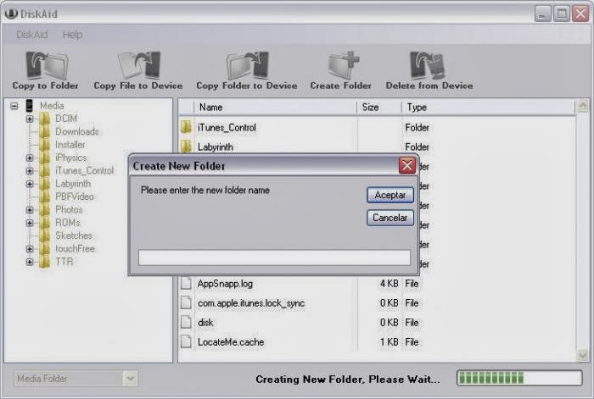Click the Create Folder toolbar icon
Screen dimensions: 594x399
(x=343, y=64)
